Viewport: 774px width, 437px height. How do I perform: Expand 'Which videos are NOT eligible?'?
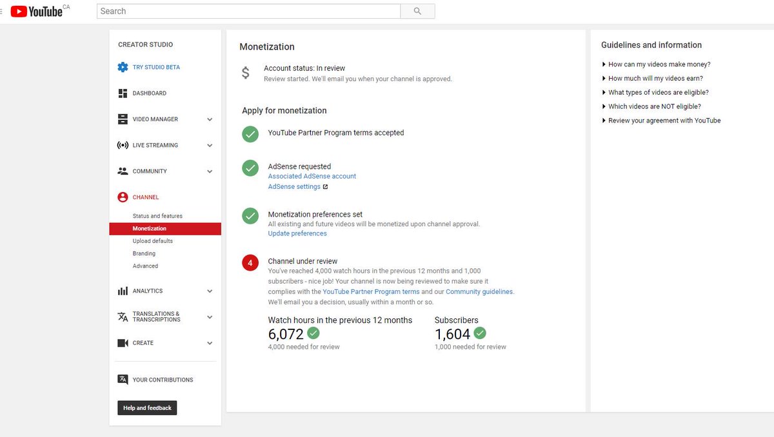pyautogui.click(x=651, y=107)
